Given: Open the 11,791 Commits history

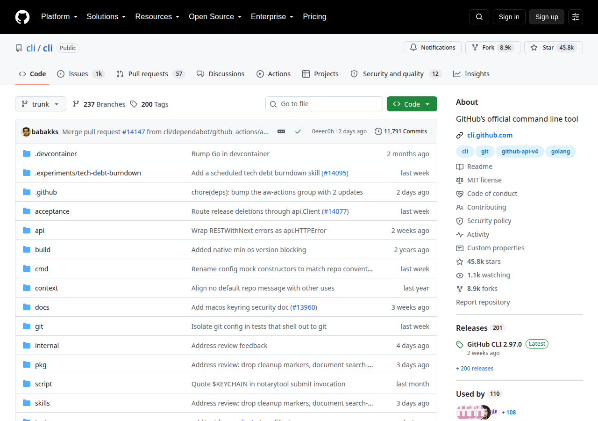Looking at the screenshot, I should [x=401, y=131].
